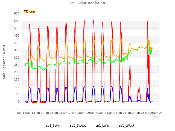Click the 400 y-axis tick label

[17, 43]
